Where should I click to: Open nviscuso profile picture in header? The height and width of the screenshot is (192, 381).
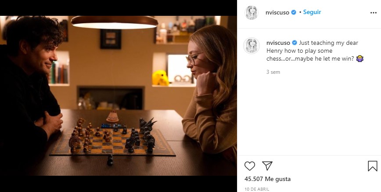click(x=252, y=13)
